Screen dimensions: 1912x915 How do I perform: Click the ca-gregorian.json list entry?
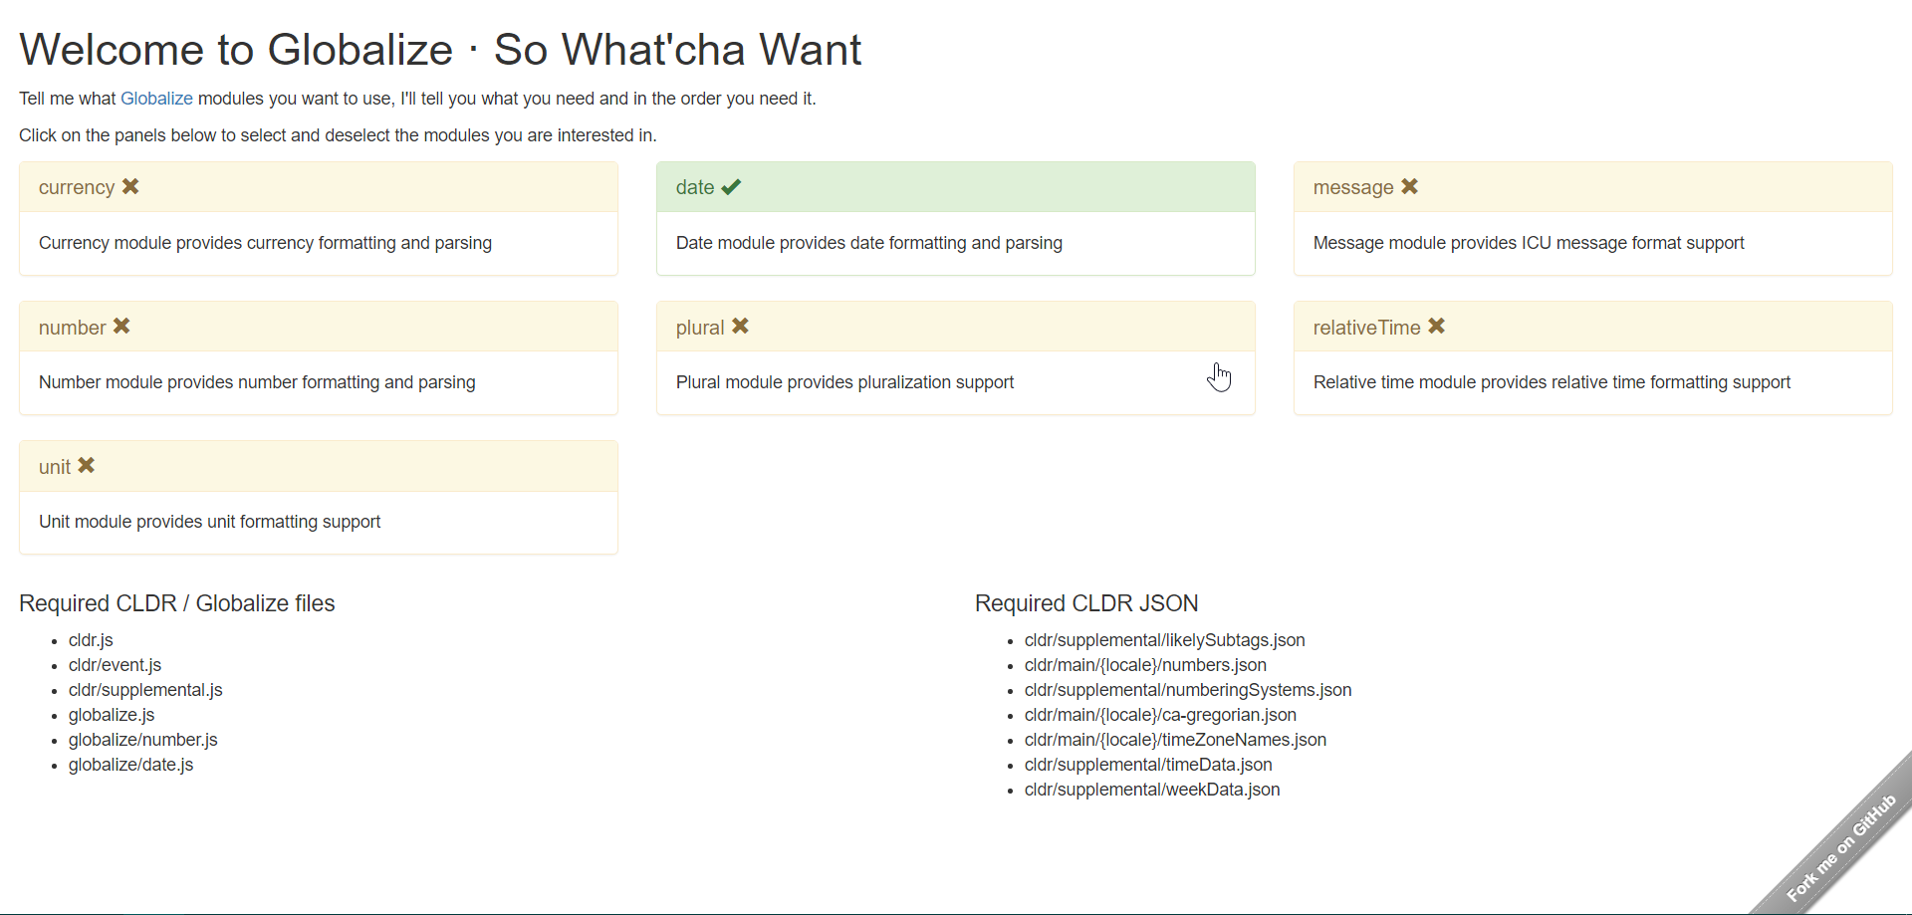point(1160,715)
